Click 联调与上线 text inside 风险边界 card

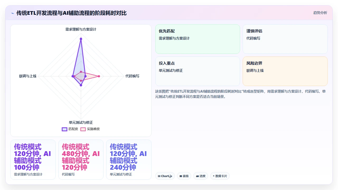tap(255, 70)
